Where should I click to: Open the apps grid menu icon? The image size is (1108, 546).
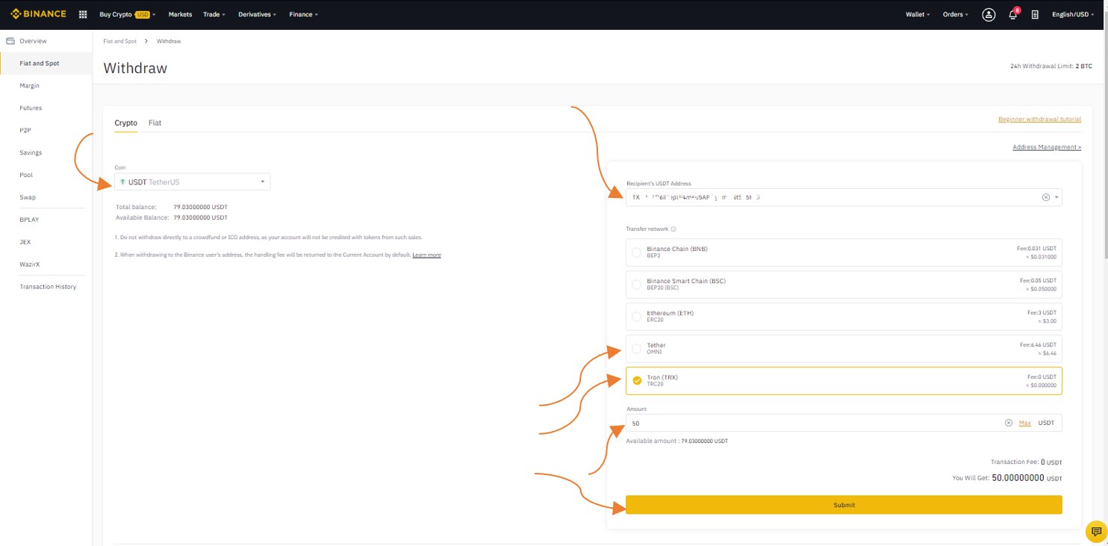tap(83, 14)
